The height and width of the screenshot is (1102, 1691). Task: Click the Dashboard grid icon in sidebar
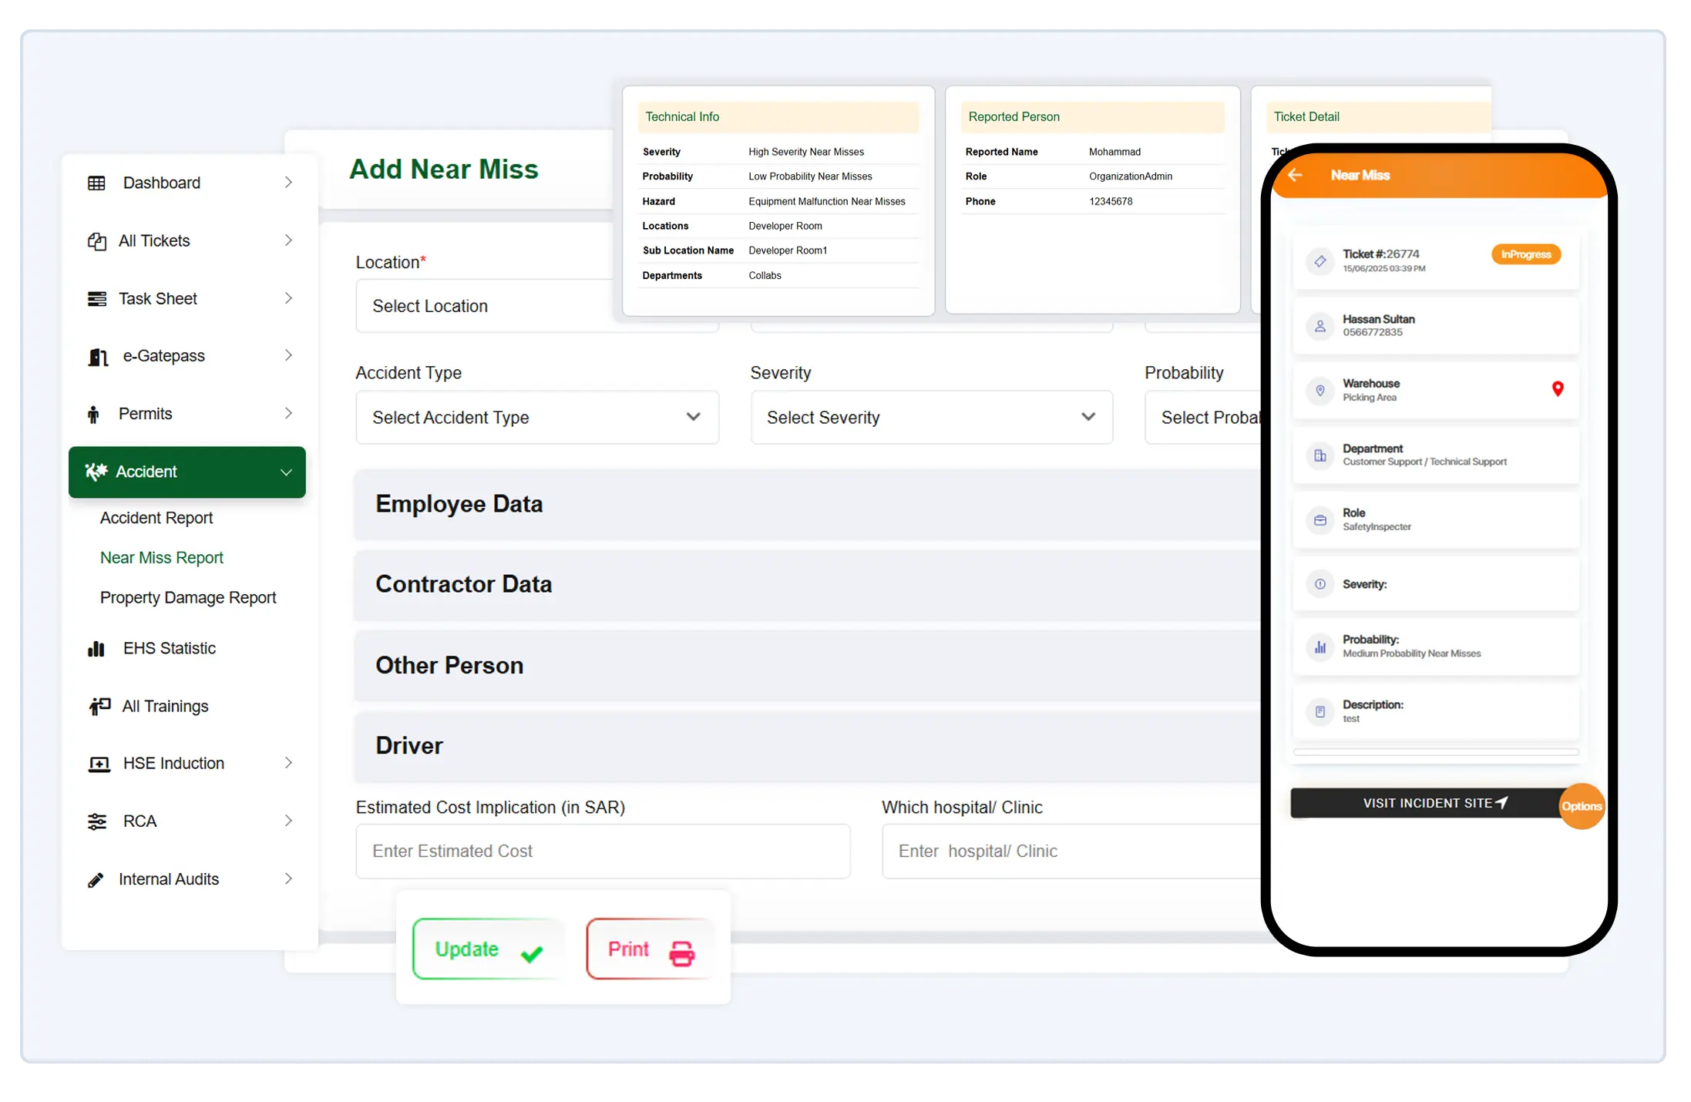click(96, 183)
